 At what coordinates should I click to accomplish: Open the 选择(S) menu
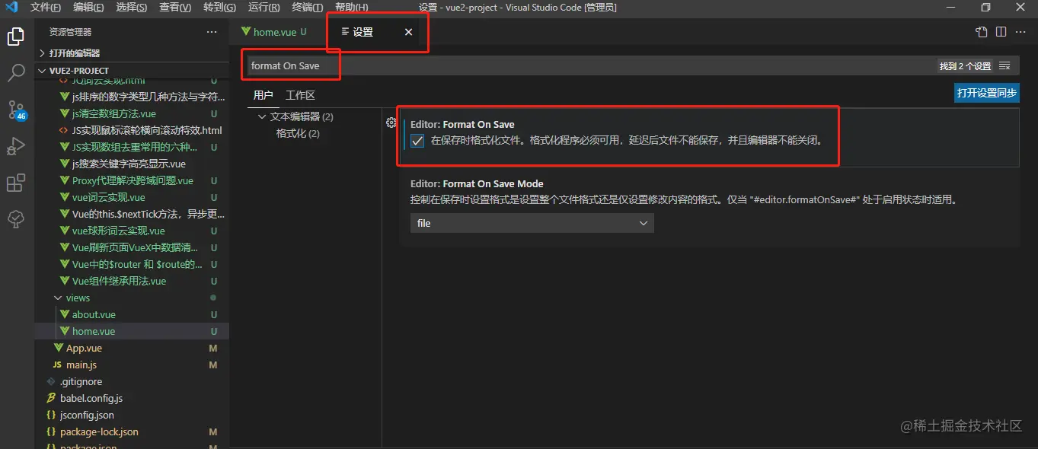[132, 8]
